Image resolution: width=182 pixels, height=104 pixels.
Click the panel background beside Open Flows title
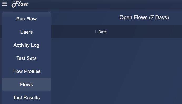pyautogui.click(x=85, y=18)
